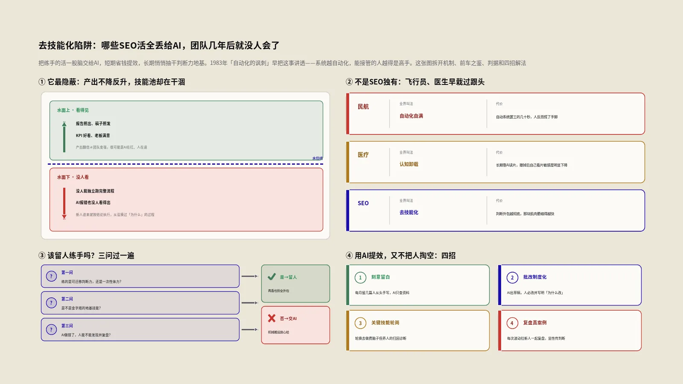
Task: Click section heading ③ 该留人练手吗
Action: [x=86, y=256]
